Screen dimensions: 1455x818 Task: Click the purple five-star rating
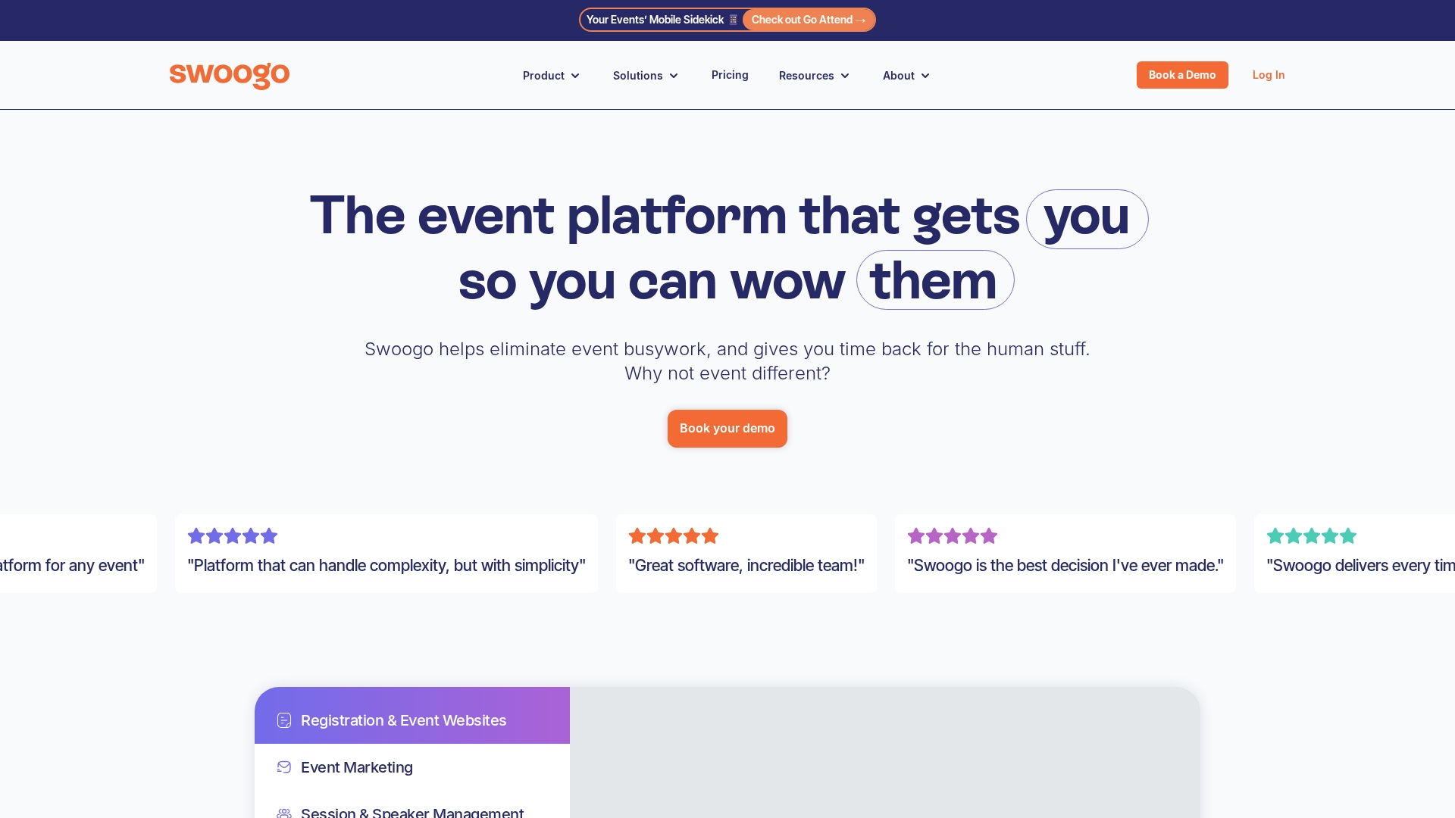pyautogui.click(x=233, y=536)
